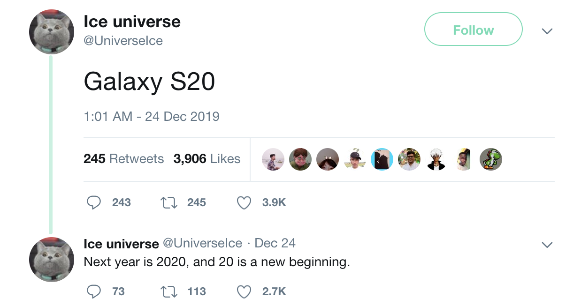This screenshot has height=306, width=581.
Task: Expand the reply tweet options chevron
Action: pyautogui.click(x=547, y=245)
